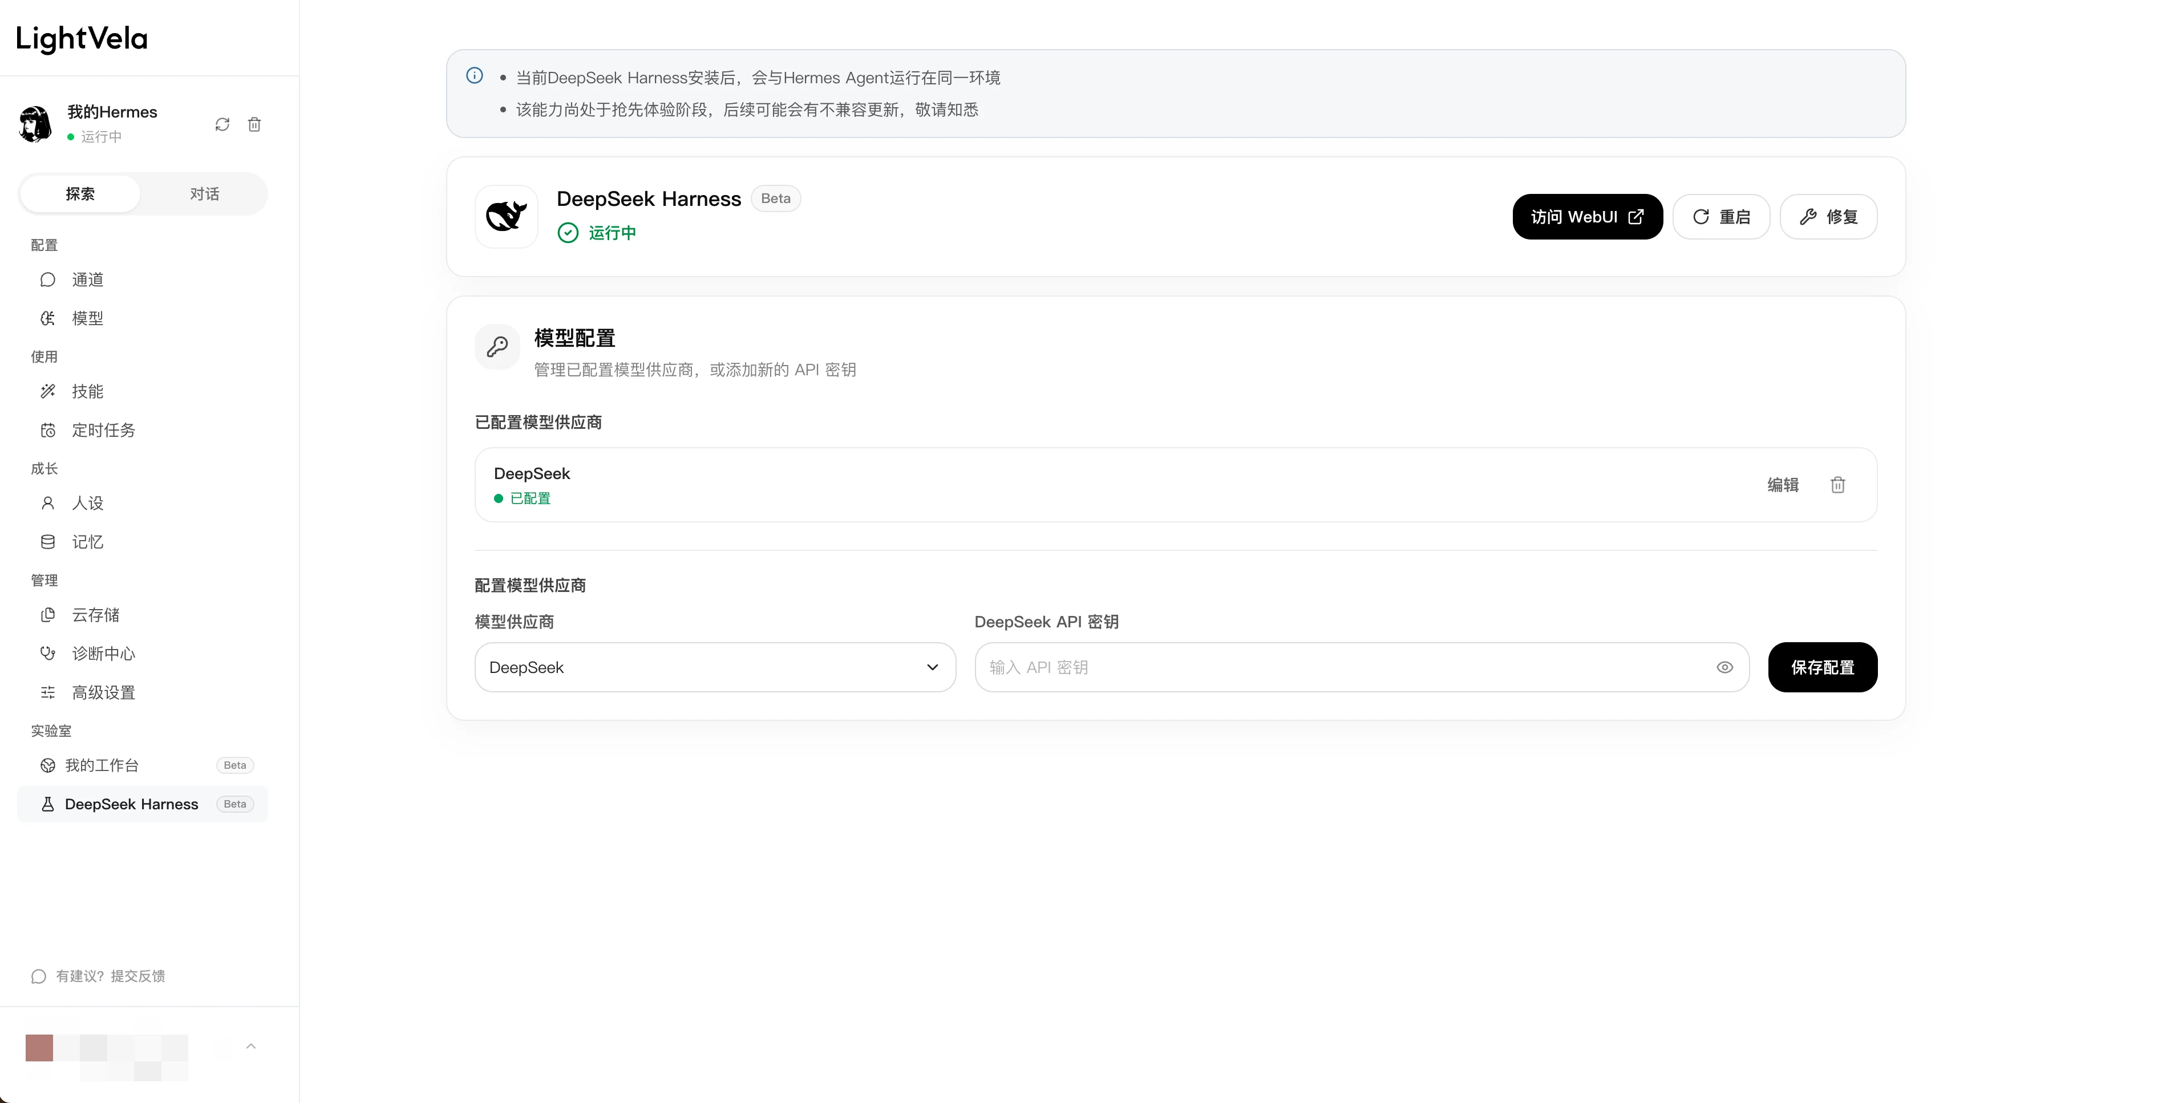Open the 记忆 sidebar item

[143, 542]
